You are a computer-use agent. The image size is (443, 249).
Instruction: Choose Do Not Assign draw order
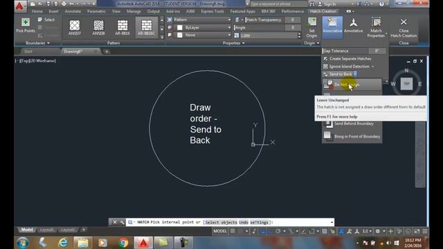point(352,84)
